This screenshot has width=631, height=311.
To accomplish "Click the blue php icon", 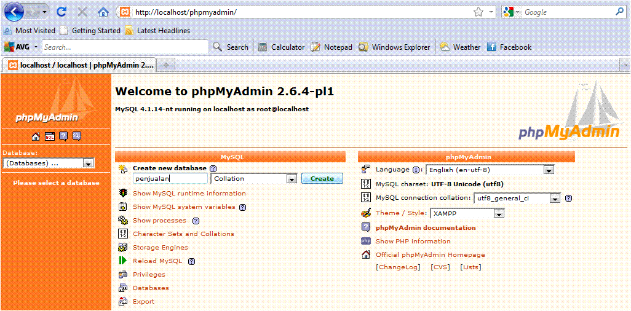I will coord(366,241).
